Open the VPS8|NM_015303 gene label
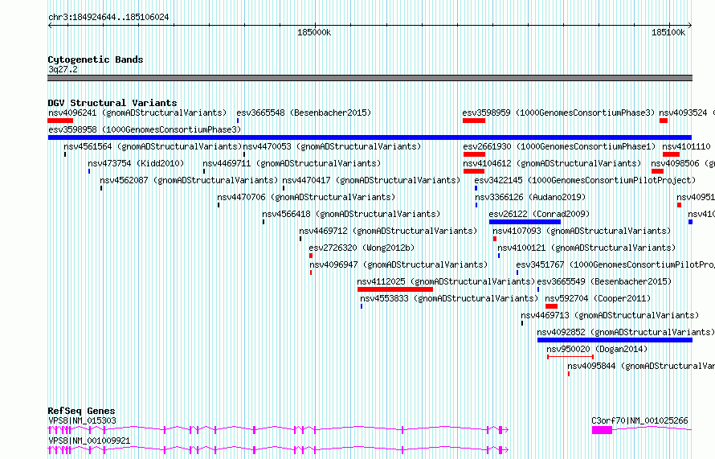715x459 pixels. tap(82, 420)
